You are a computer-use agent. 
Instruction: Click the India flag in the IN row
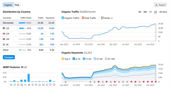click(4, 44)
